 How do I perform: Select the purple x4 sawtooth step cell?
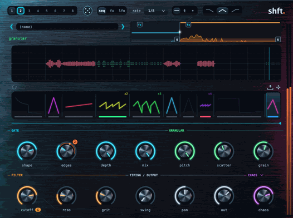tap(206, 106)
